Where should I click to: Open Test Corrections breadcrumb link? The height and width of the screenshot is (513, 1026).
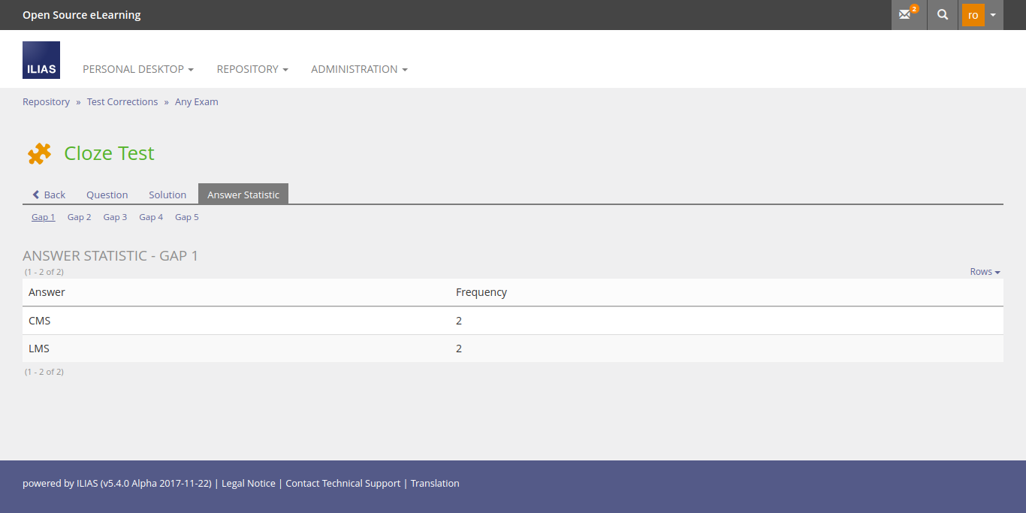click(122, 102)
